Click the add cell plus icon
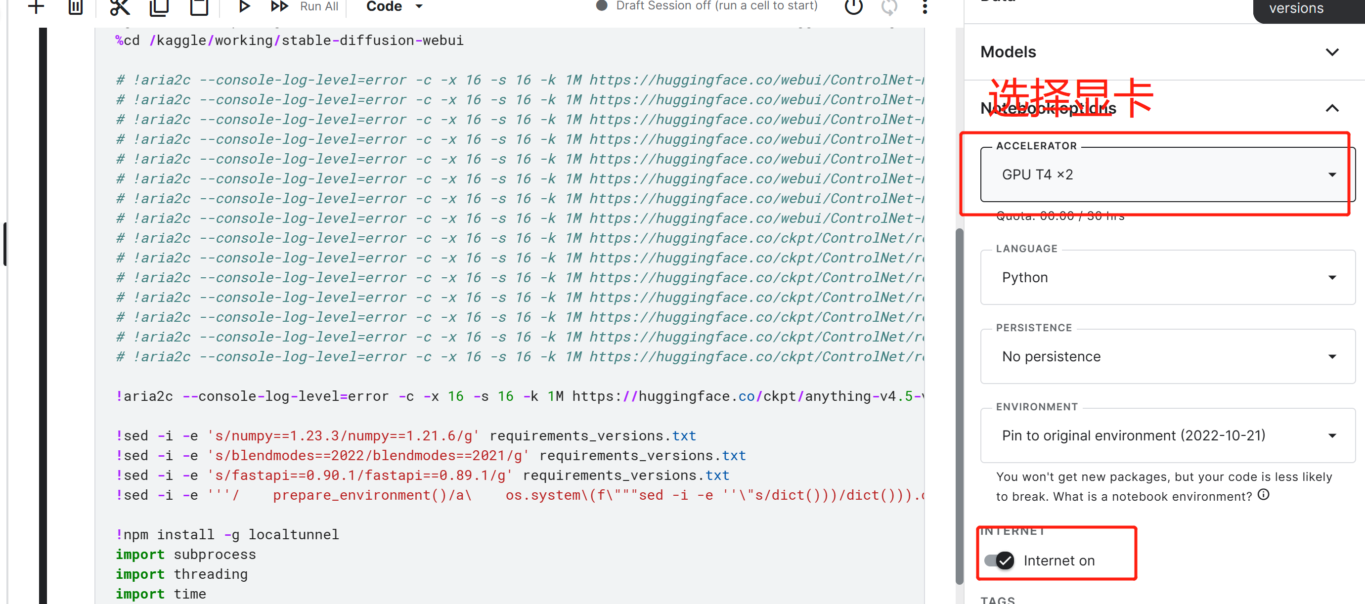Image resolution: width=1365 pixels, height=604 pixels. tap(36, 6)
